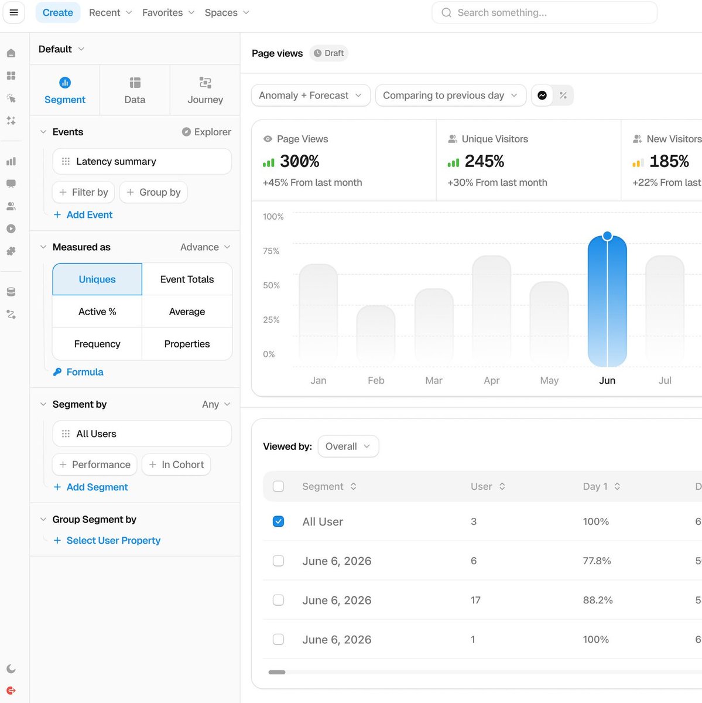This screenshot has height=703, width=702.
Task: Select the Properties option
Action: (187, 344)
